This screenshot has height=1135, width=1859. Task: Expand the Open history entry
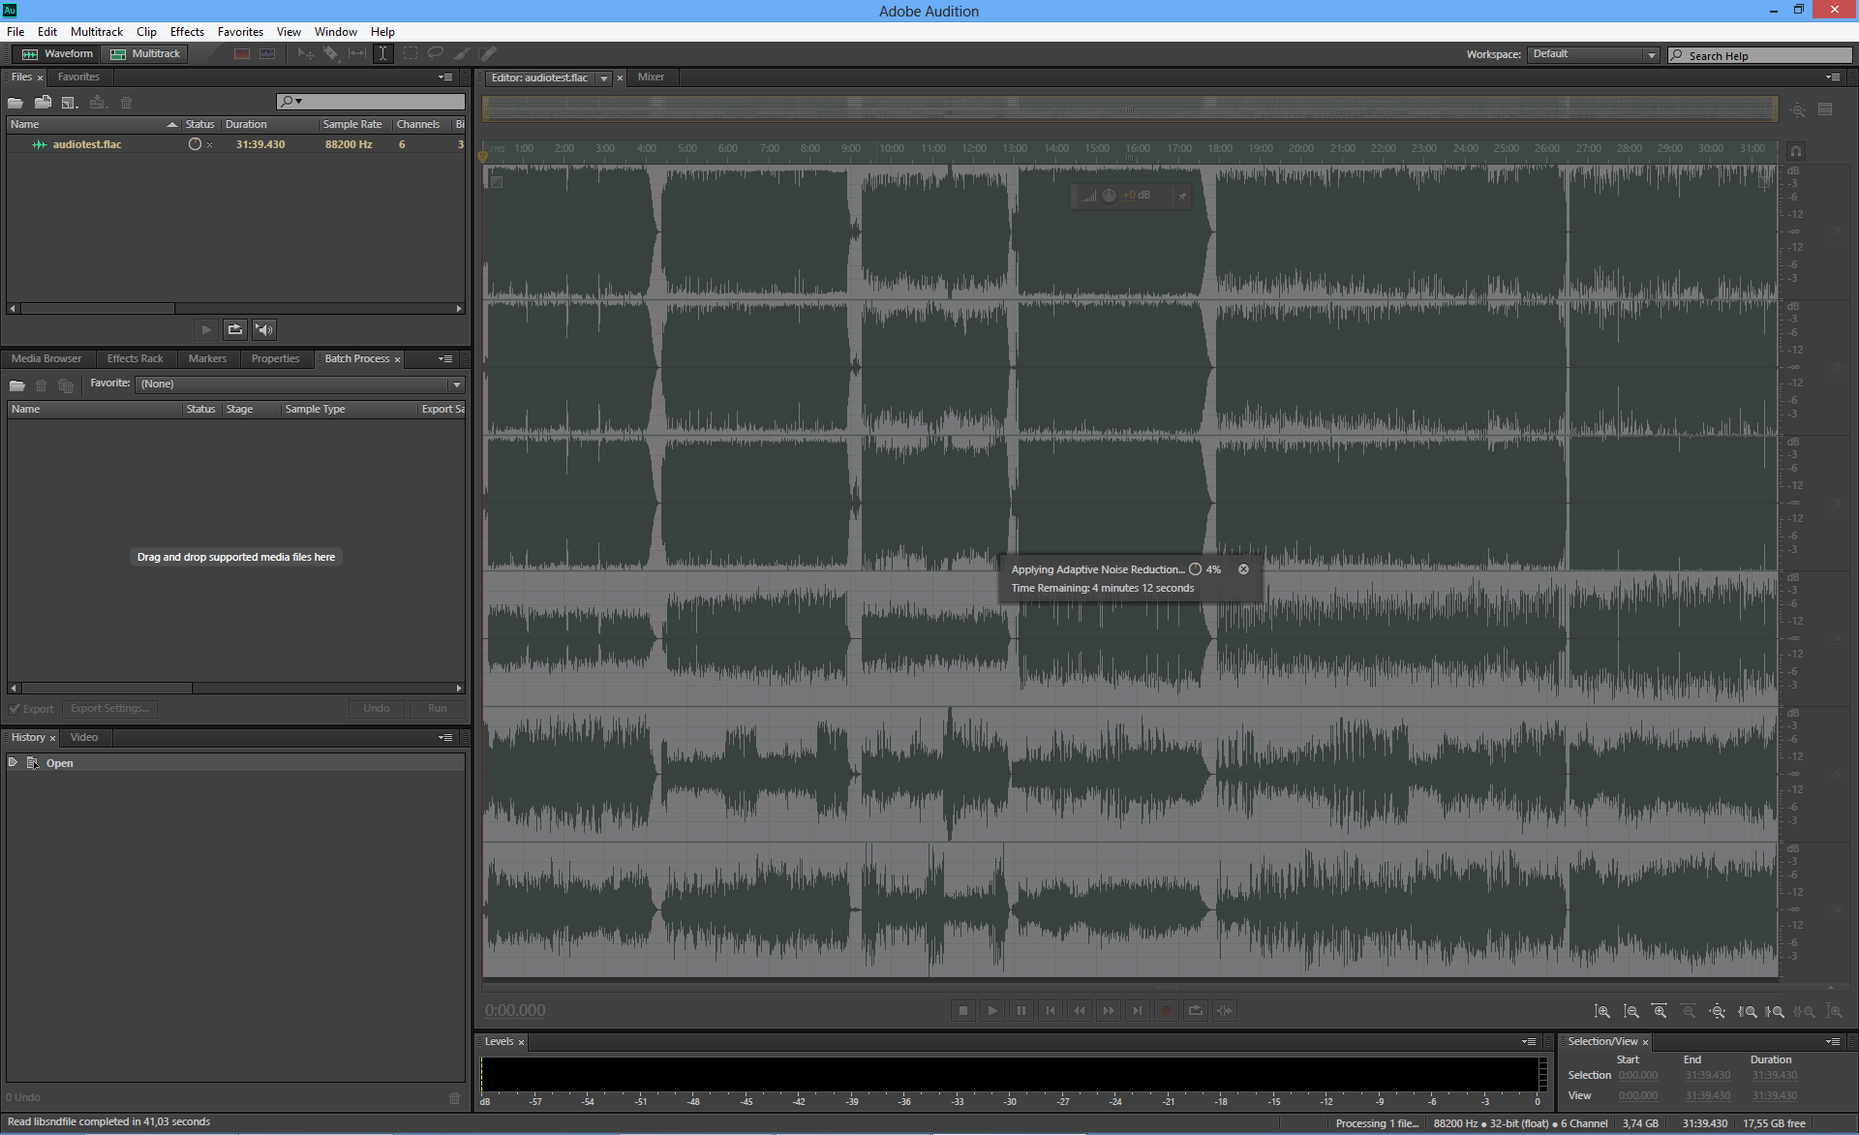(13, 763)
